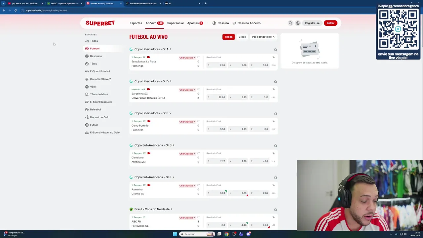This screenshot has height=238, width=423.
Task: Click Criar Aposta for Cienciano vs Atlético MG
Action: coord(187,154)
